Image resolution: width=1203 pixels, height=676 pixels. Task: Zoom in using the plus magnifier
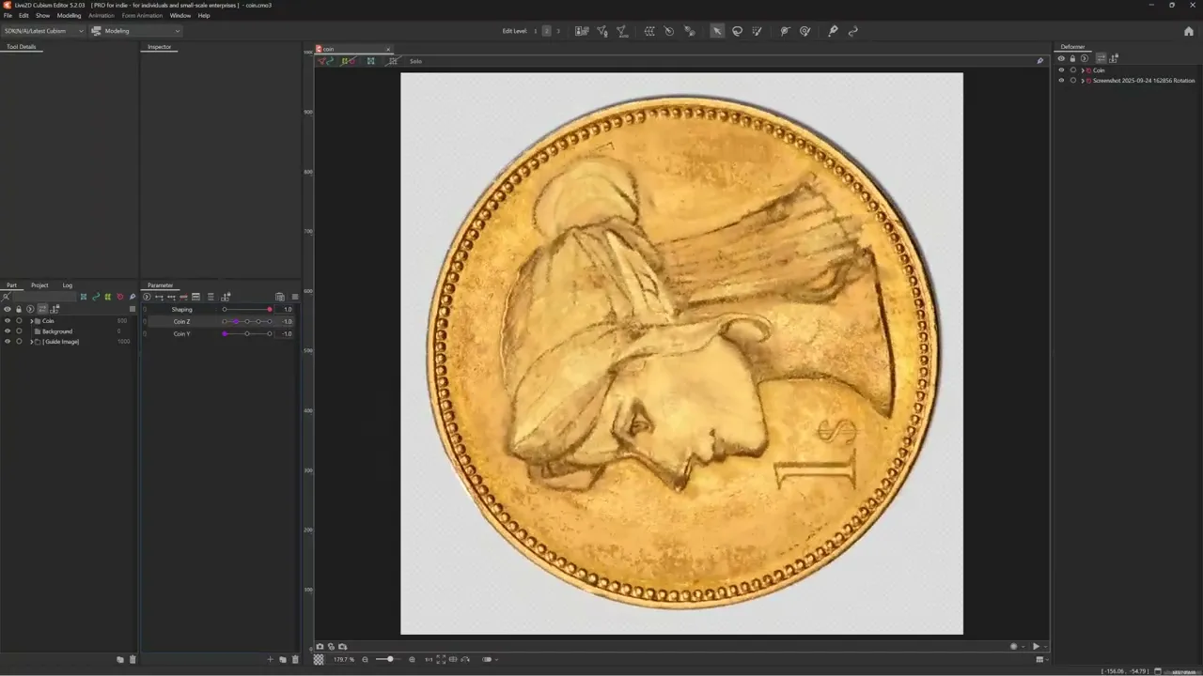click(x=412, y=659)
